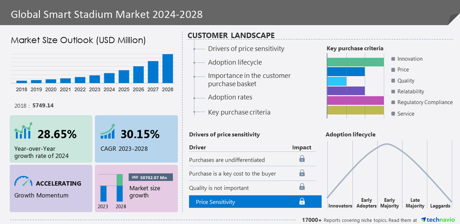Click lock icon in Price Sensitivity row
Image resolution: width=460 pixels, height=224 pixels.
(x=302, y=202)
